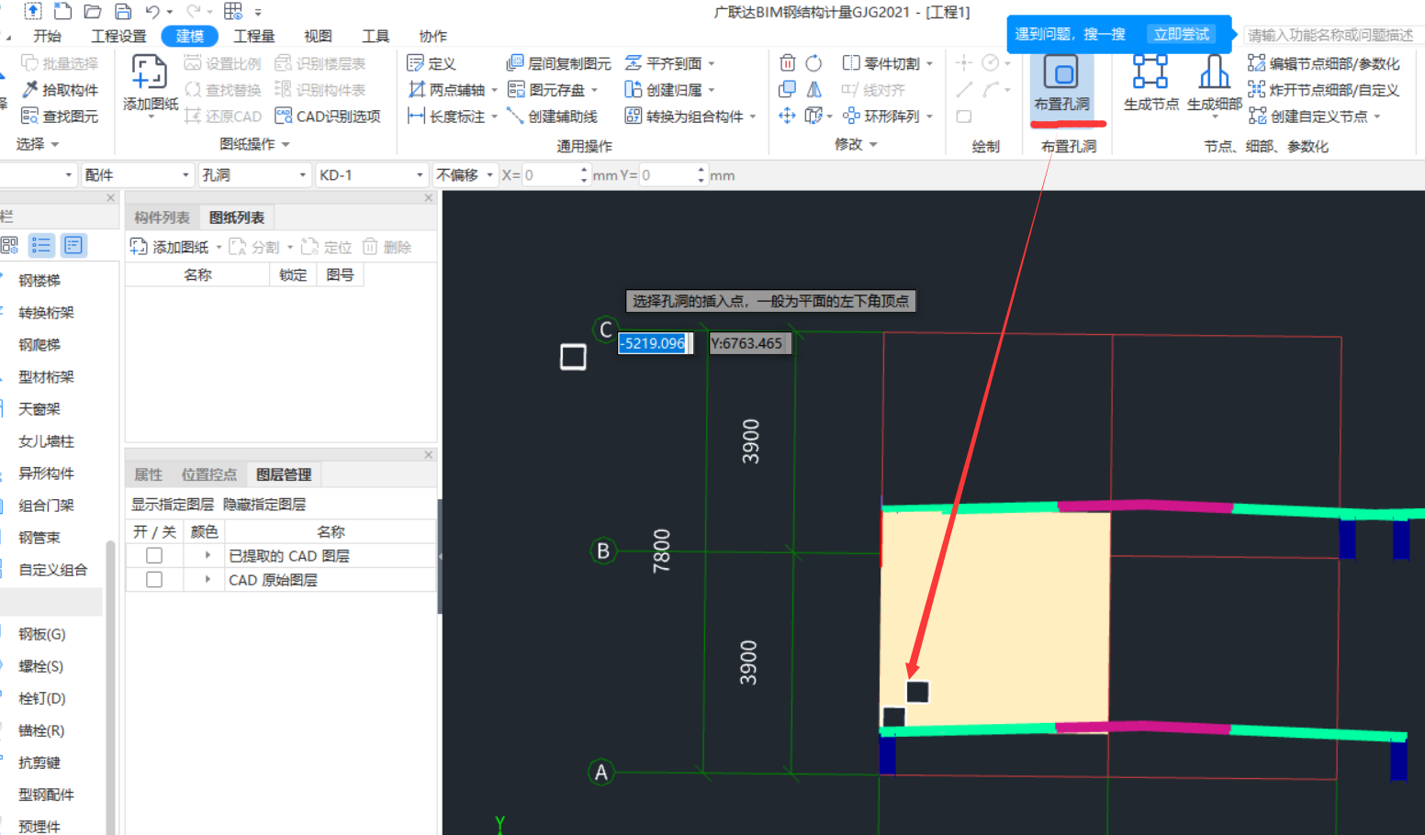Click the 环形阵列 tool
This screenshot has width=1425, height=835.
pyautogui.click(x=881, y=117)
